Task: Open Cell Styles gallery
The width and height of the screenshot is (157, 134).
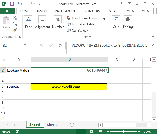Action: click(x=77, y=30)
